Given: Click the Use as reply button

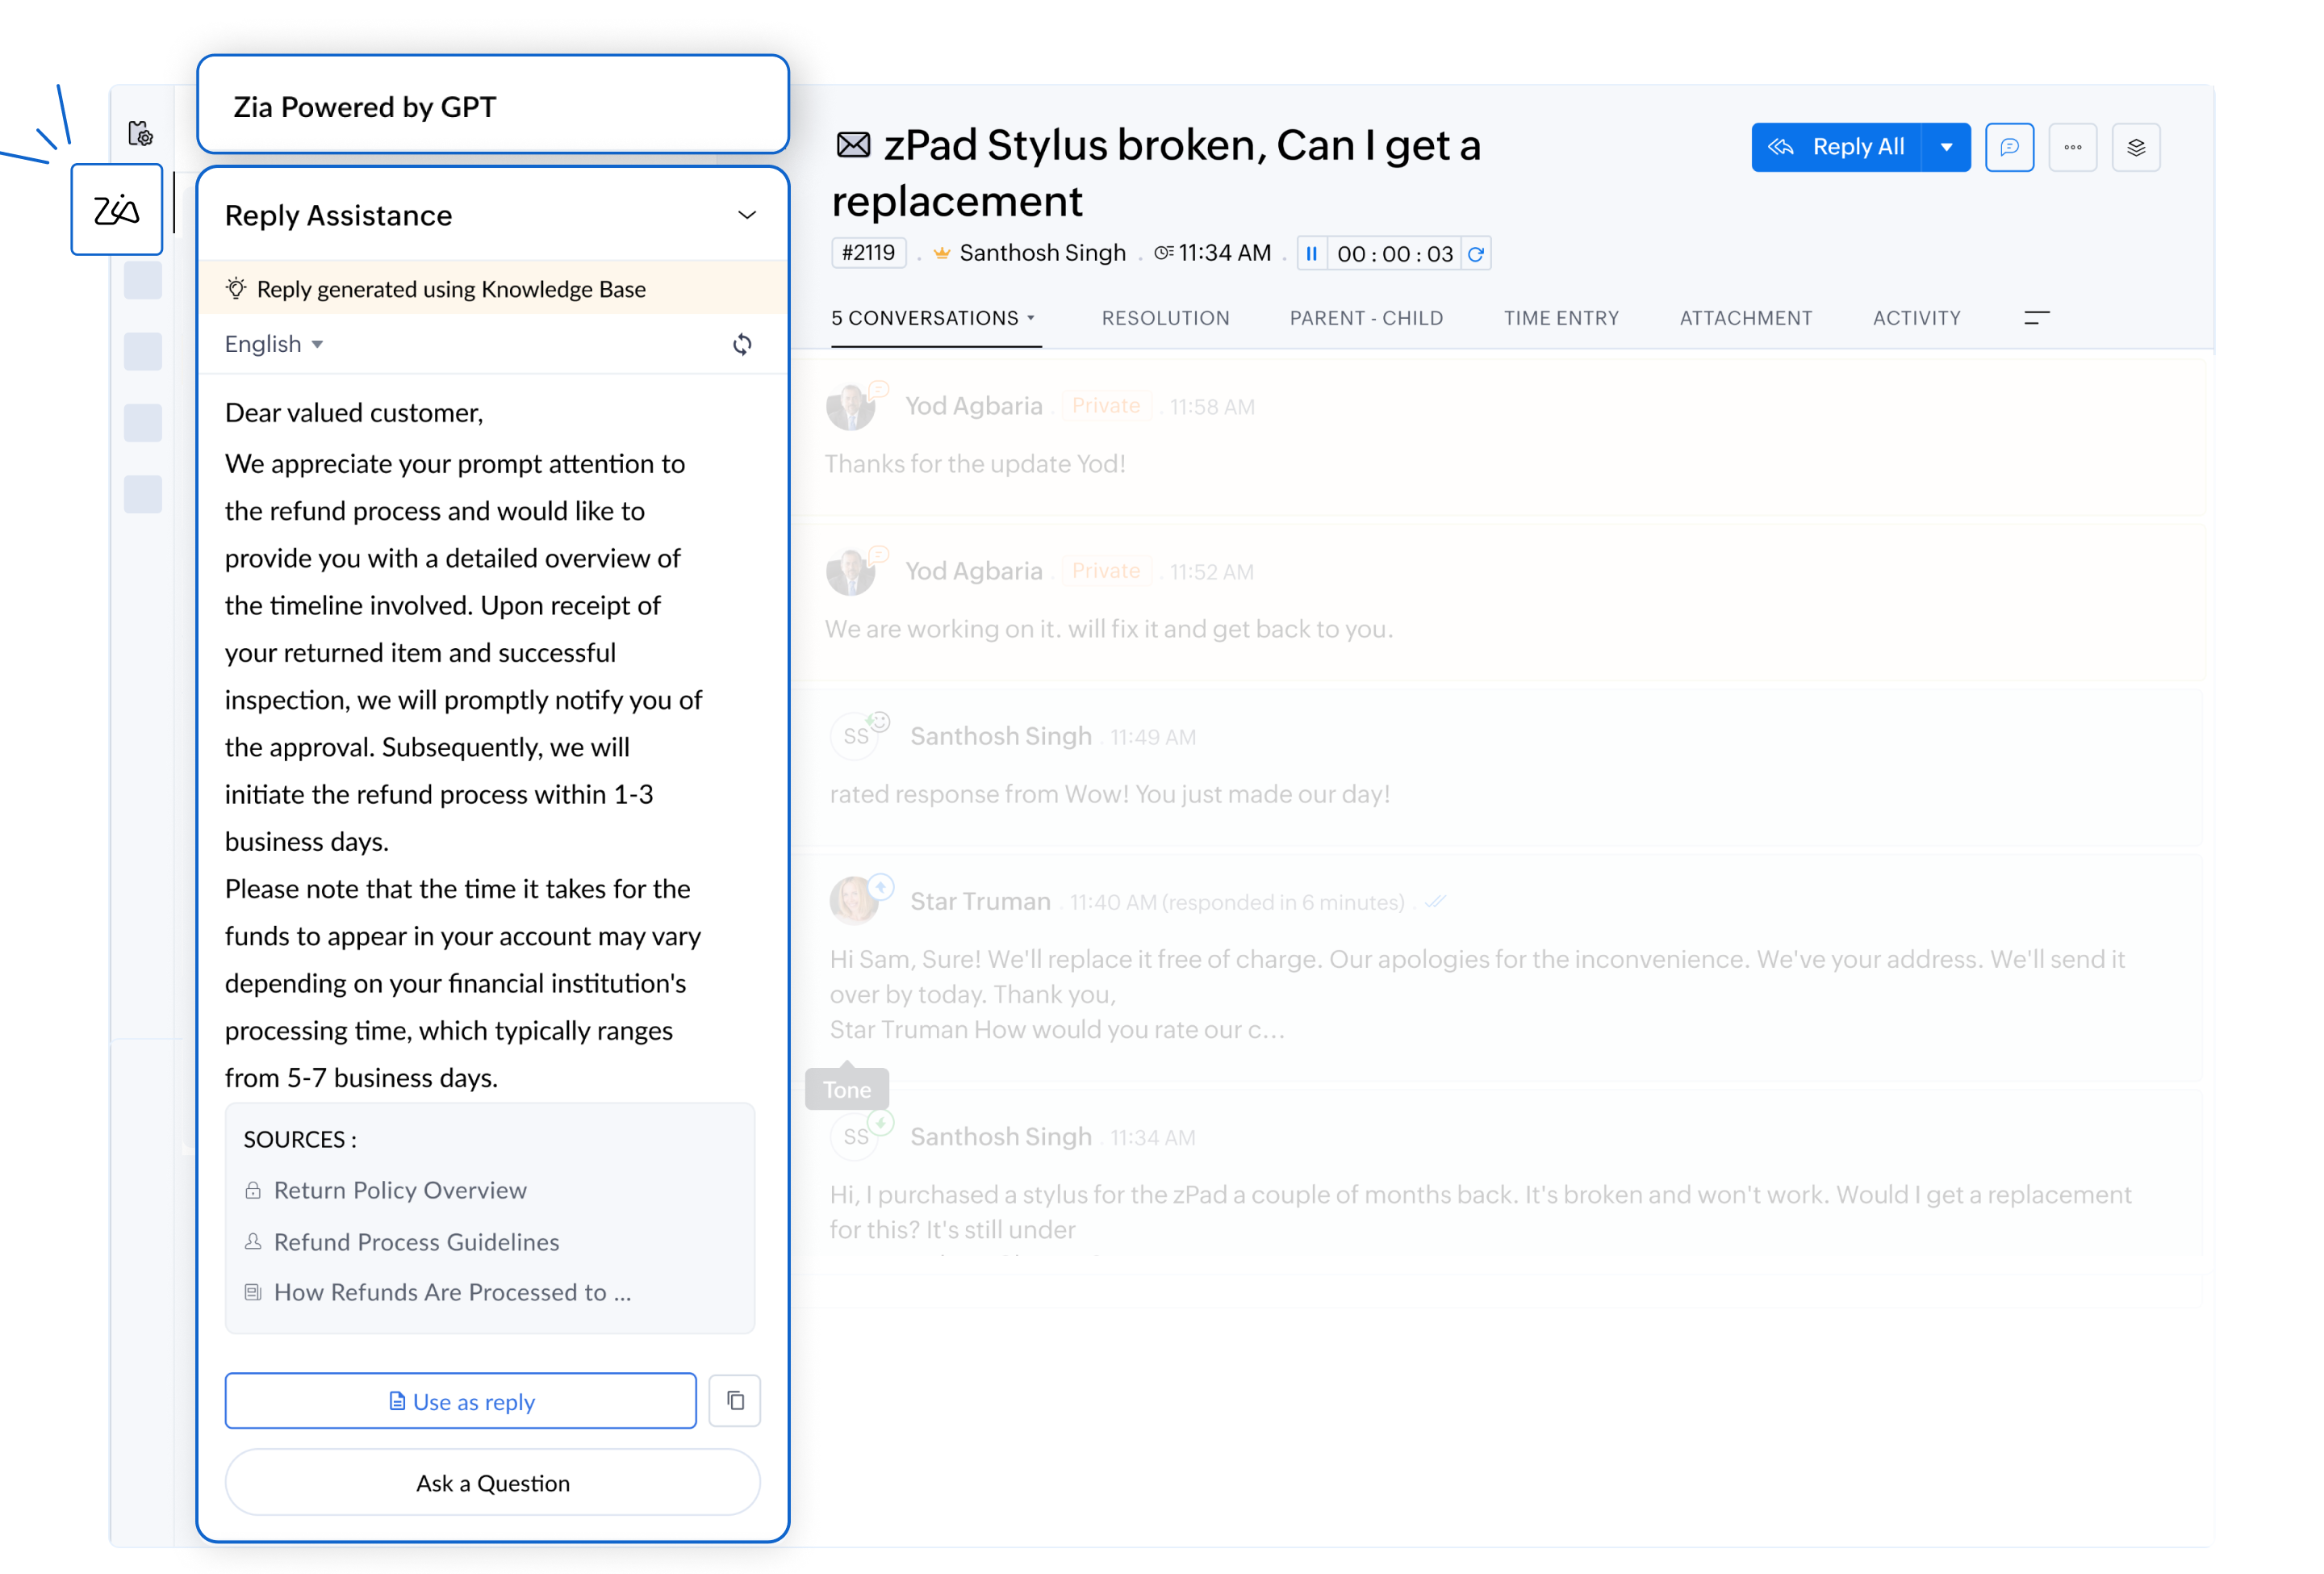Looking at the screenshot, I should [x=461, y=1401].
